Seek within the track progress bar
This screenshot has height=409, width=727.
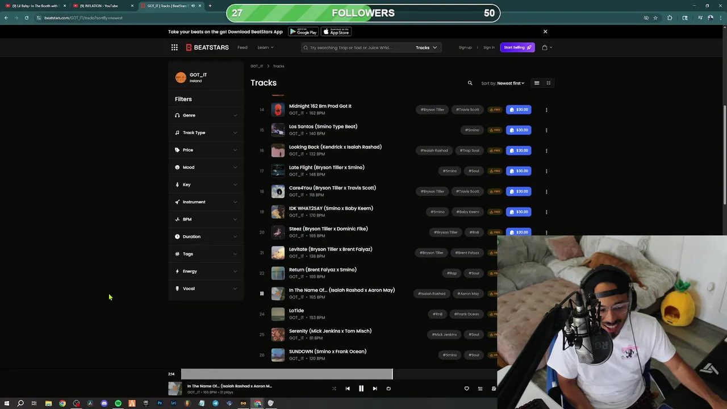(339, 374)
